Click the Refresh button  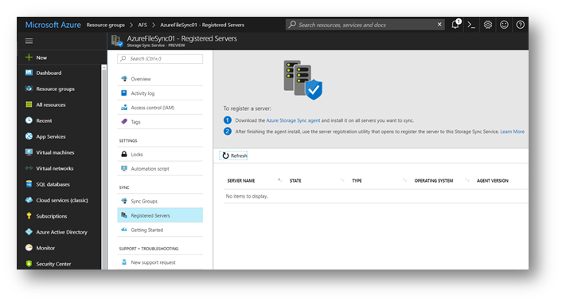233,155
